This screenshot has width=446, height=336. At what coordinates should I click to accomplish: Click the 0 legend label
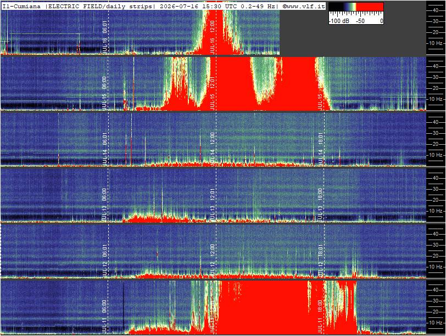coord(381,21)
